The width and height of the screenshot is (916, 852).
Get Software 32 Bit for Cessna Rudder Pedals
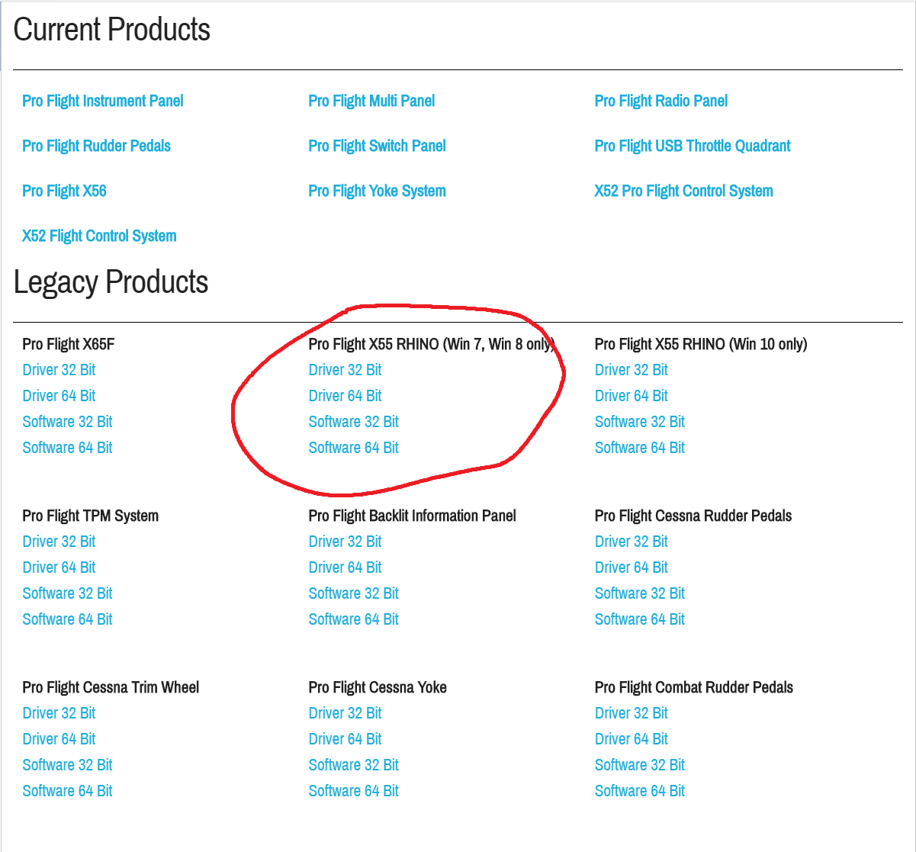pyautogui.click(x=639, y=593)
